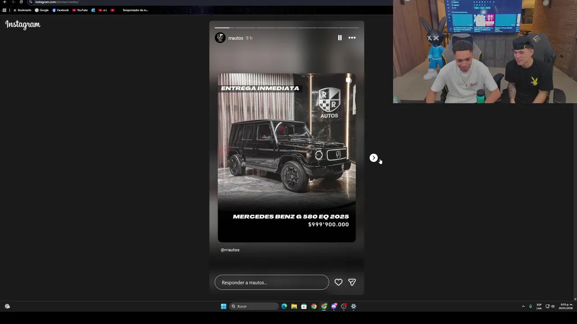Viewport: 577px width, 324px height.
Task: Open the Facebook bookmark
Action: click(61, 10)
